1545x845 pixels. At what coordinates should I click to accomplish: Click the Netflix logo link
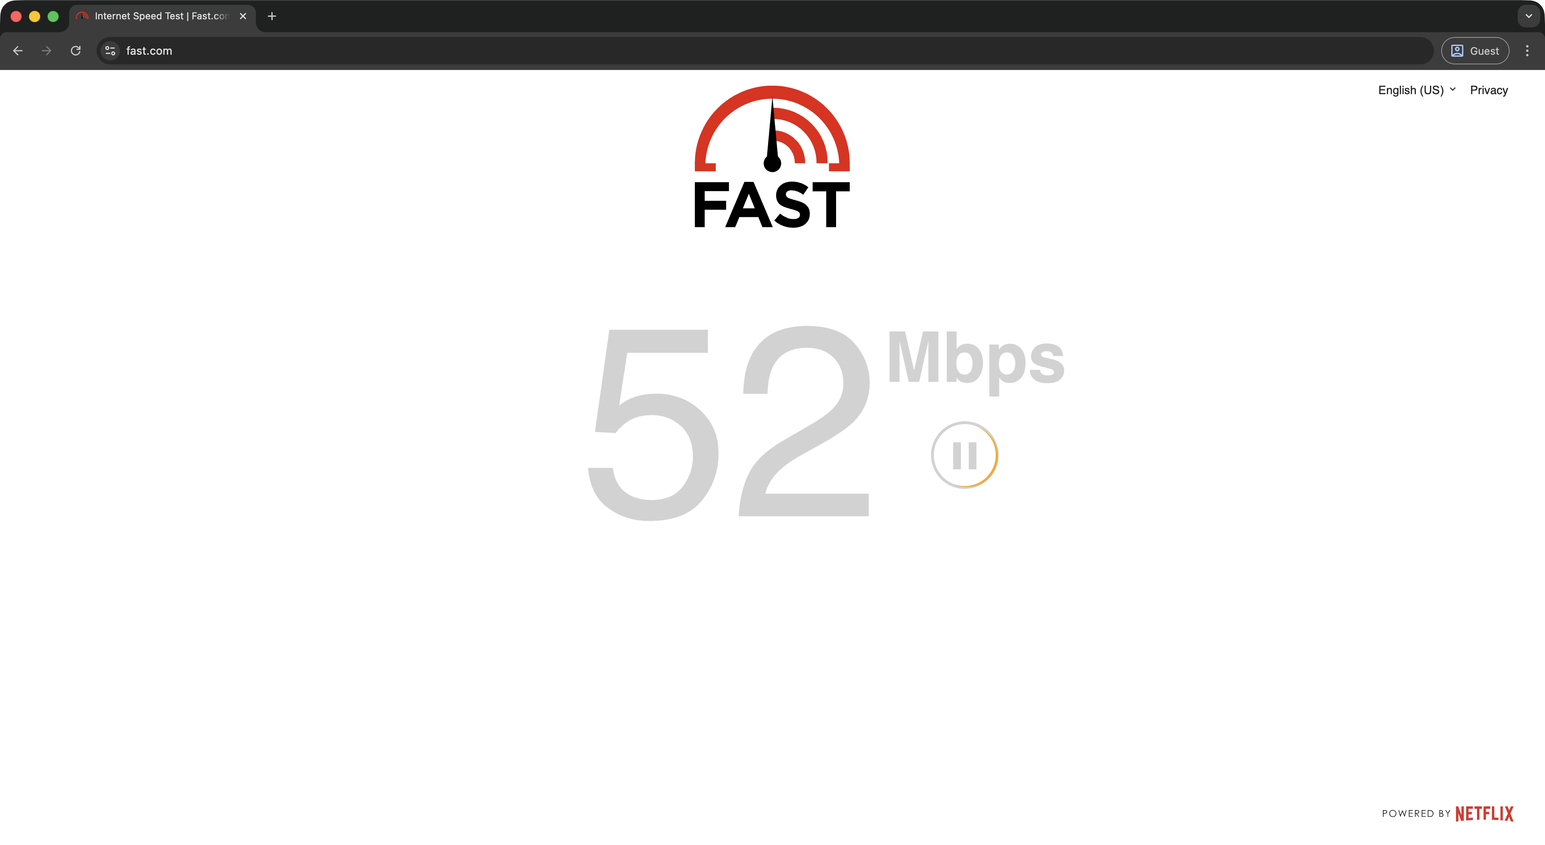point(1484,814)
